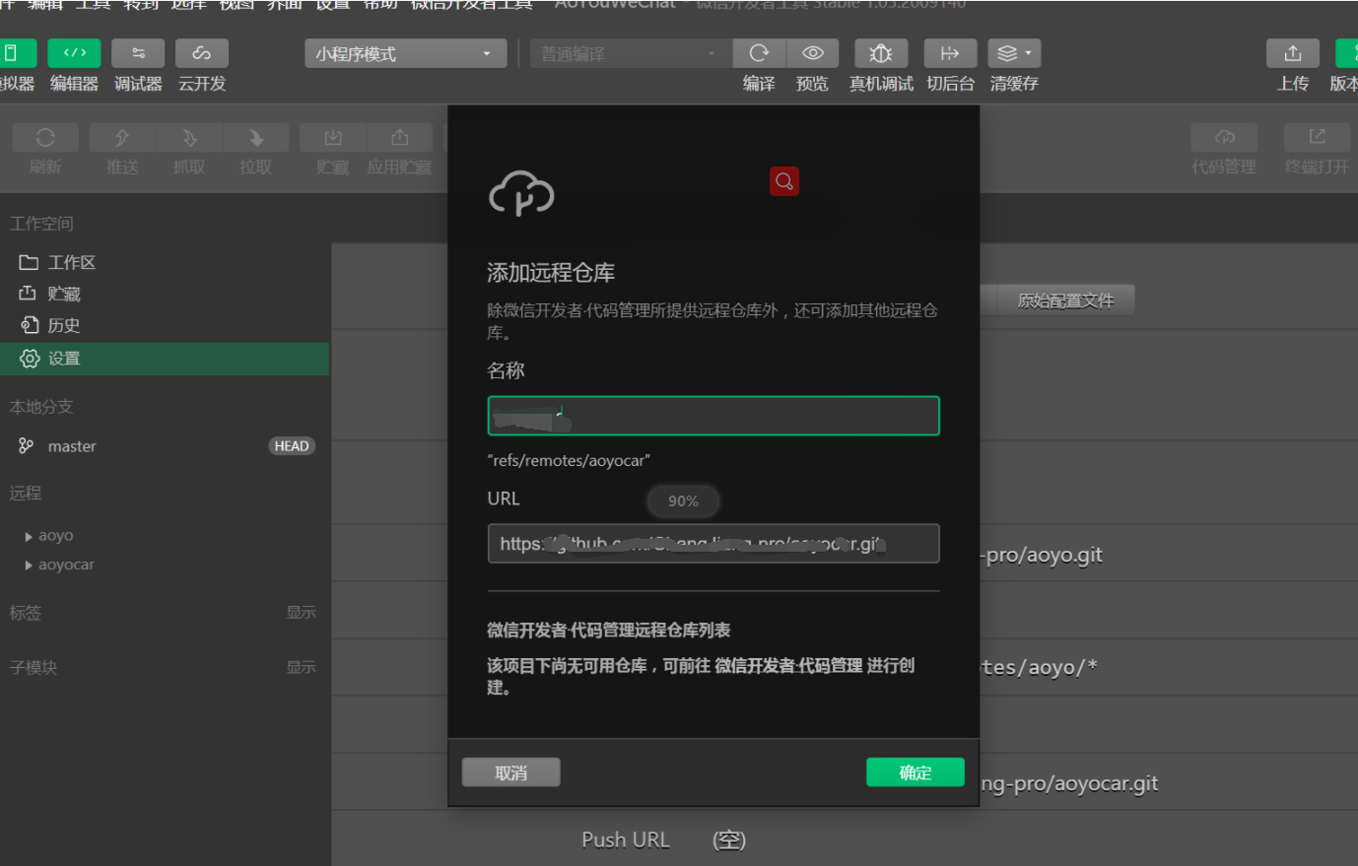The width and height of the screenshot is (1358, 866).
Task: Click the git push (推送) icon
Action: [122, 138]
